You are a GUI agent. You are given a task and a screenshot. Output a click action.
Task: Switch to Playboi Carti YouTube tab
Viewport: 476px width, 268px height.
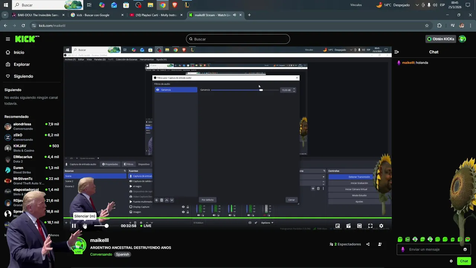[156, 15]
